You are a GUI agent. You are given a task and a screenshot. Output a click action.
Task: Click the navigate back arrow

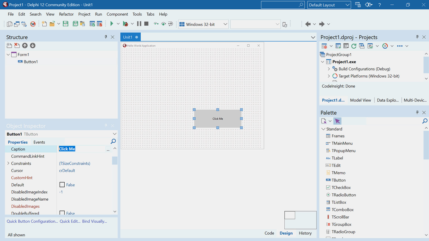click(308, 24)
